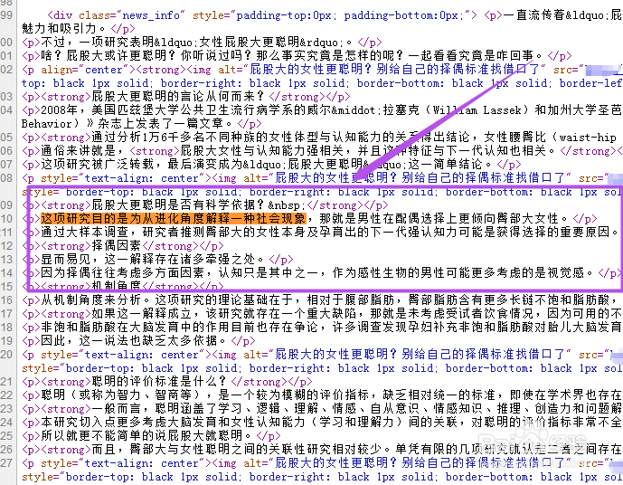Click the heading 屁股大更聪明是否有科学依据？
The image size is (623, 485).
coord(177,205)
